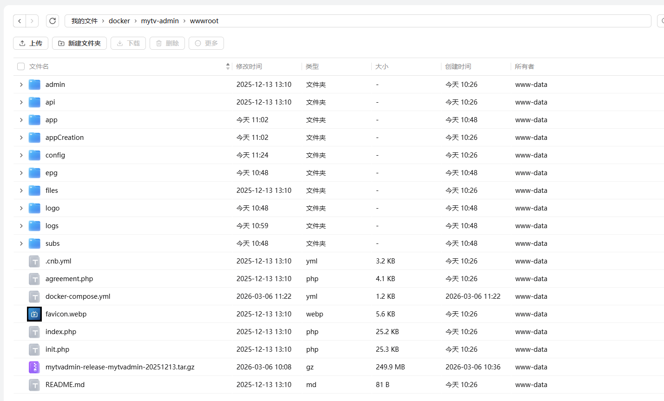
Task: Open the favicon.webp image thumbnail
Action: 34,314
